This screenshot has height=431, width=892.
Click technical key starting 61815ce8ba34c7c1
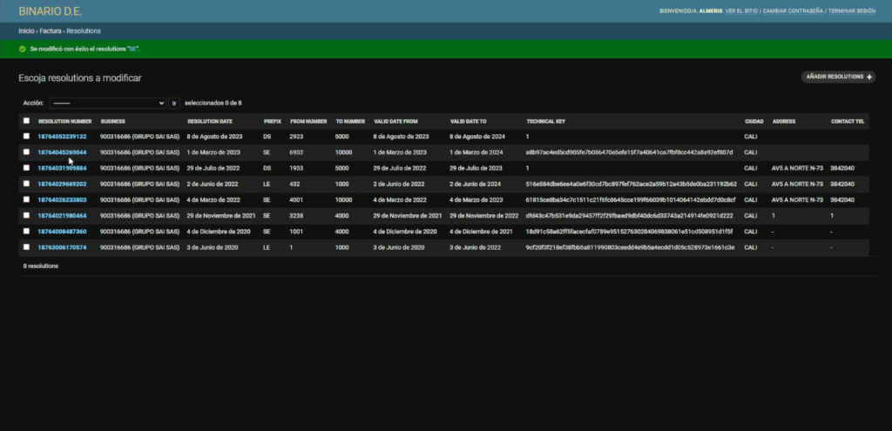(x=631, y=200)
